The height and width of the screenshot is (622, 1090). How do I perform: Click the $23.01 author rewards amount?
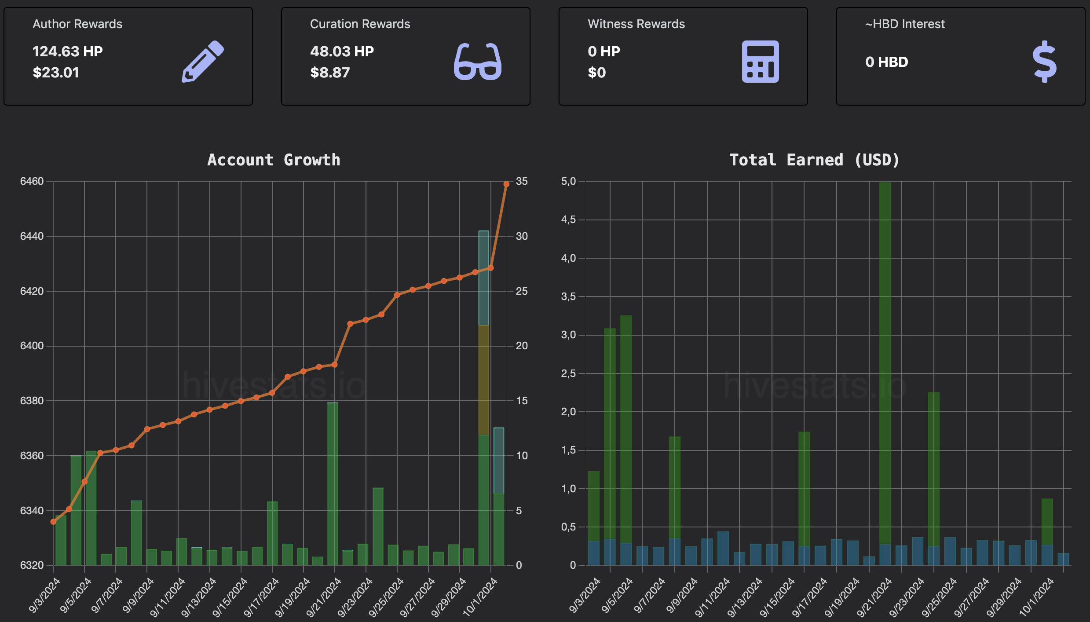56,73
